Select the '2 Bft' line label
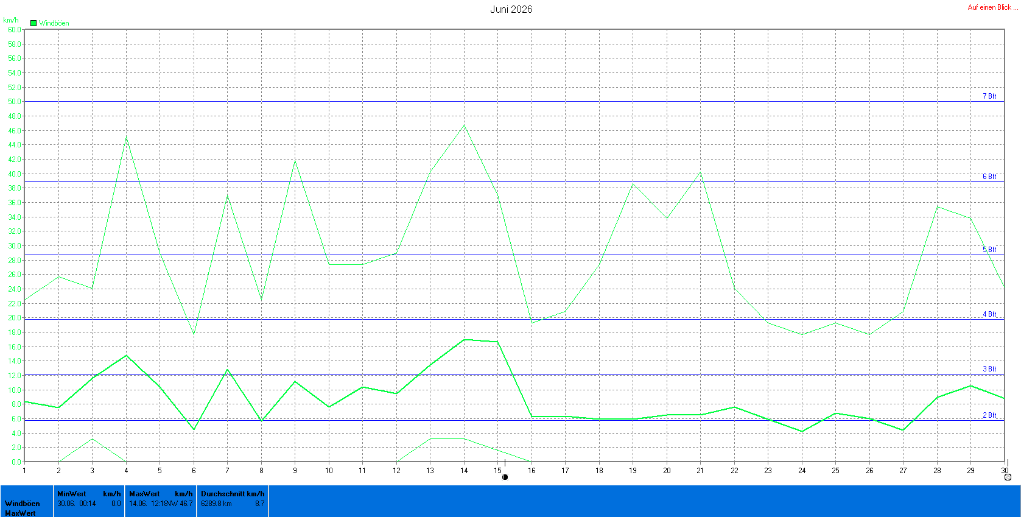The image size is (1021, 517). [x=989, y=415]
